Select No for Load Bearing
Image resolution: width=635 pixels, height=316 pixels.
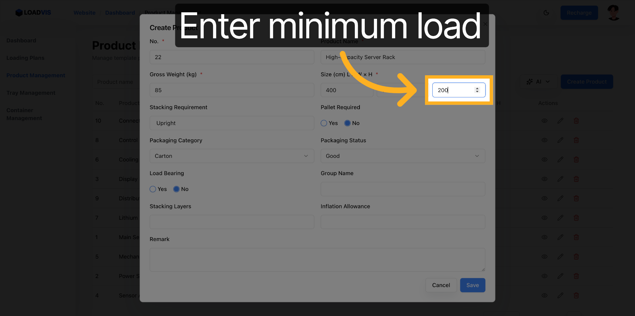pyautogui.click(x=176, y=189)
